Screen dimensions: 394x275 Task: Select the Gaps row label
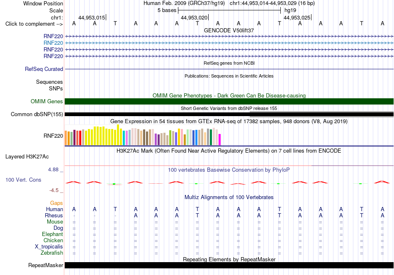[x=56, y=203]
